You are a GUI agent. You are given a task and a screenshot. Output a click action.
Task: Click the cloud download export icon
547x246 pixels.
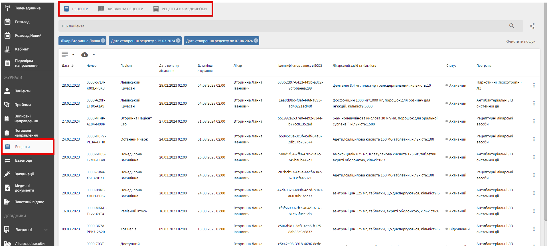click(84, 54)
